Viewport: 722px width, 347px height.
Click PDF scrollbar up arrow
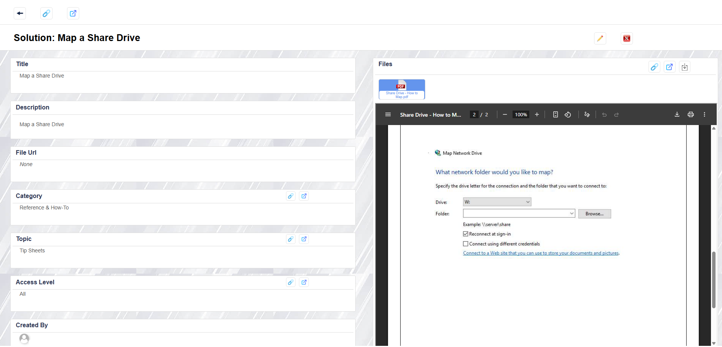pyautogui.click(x=714, y=128)
